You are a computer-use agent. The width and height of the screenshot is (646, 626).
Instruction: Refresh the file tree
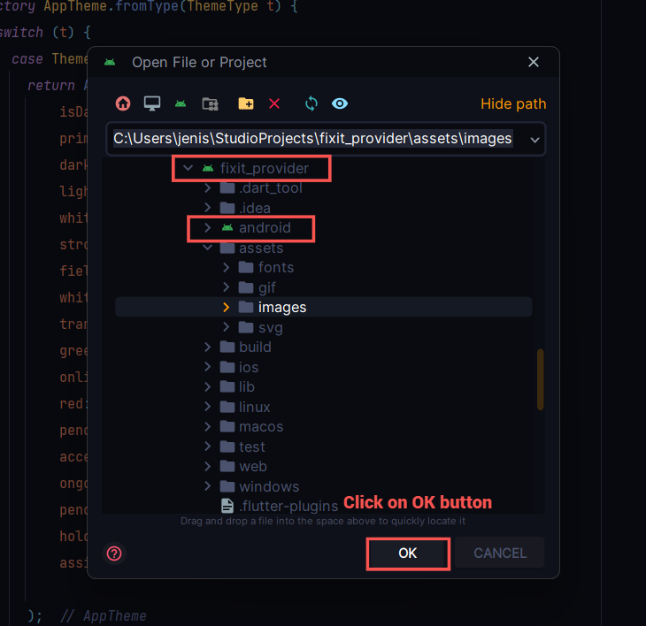click(311, 103)
